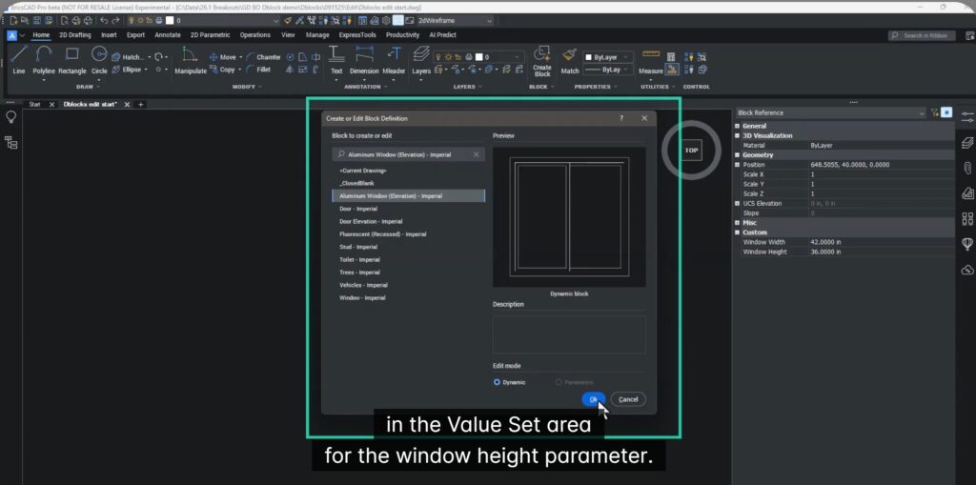Click the white color swatch in quick toolbar
976x485 pixels.
pyautogui.click(x=170, y=21)
